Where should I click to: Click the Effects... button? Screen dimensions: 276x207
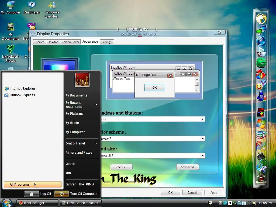tap(122, 167)
